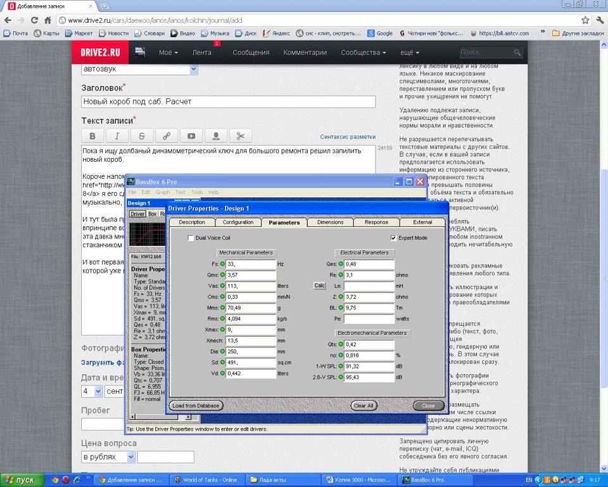The width and height of the screenshot is (608, 487).
Task: Click the Italic formatting button
Action: pyautogui.click(x=117, y=136)
